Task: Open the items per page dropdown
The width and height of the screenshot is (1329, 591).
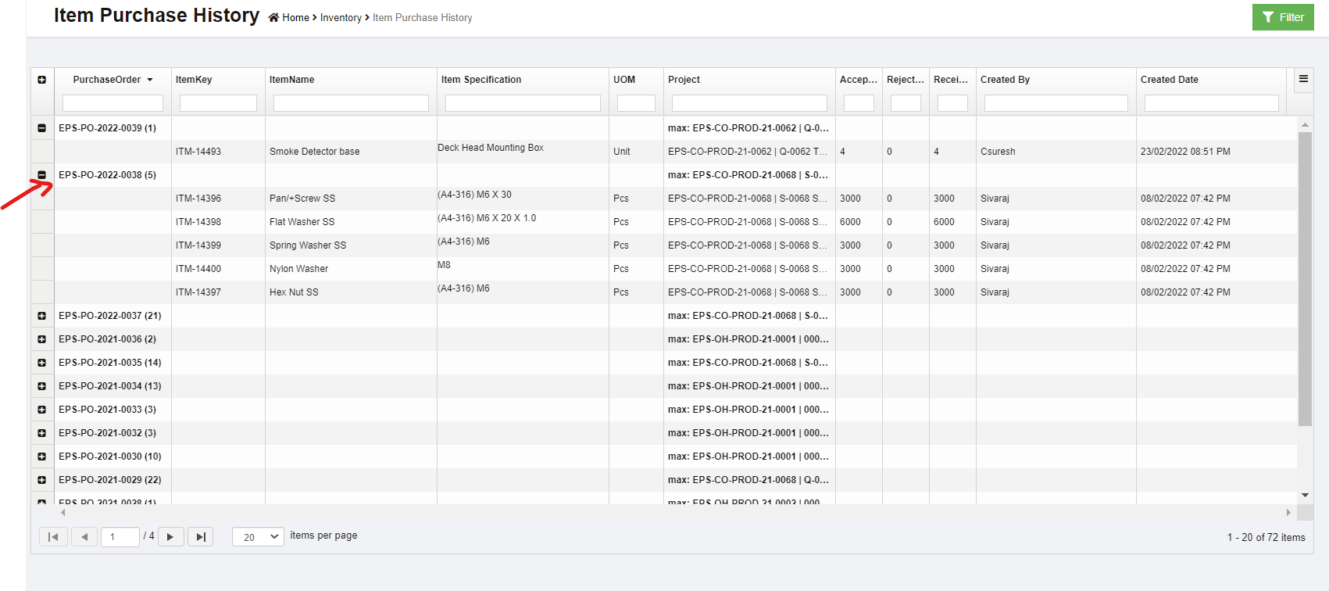Action: click(x=258, y=537)
